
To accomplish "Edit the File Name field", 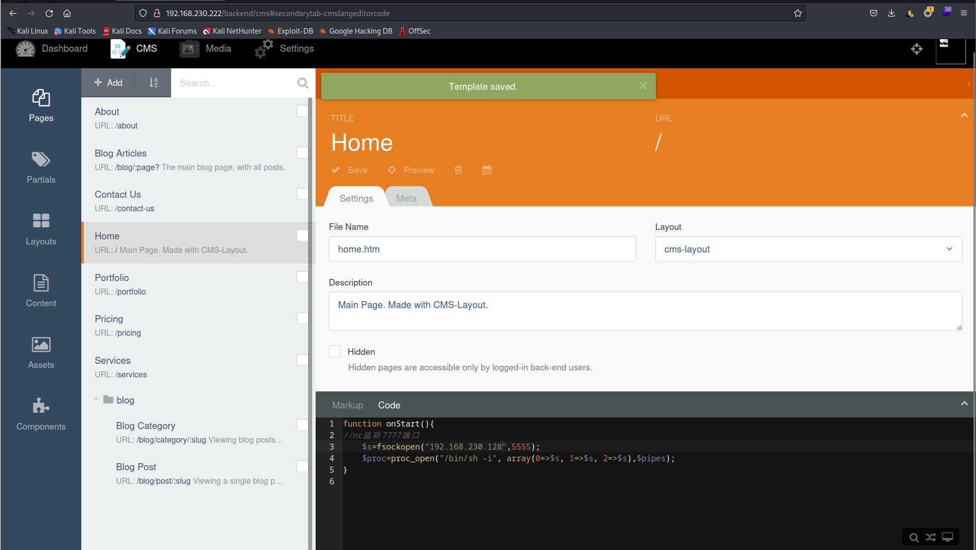I will pyautogui.click(x=482, y=249).
